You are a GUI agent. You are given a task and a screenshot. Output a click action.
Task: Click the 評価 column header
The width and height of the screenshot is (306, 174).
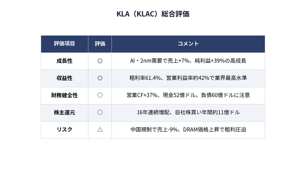[100, 44]
